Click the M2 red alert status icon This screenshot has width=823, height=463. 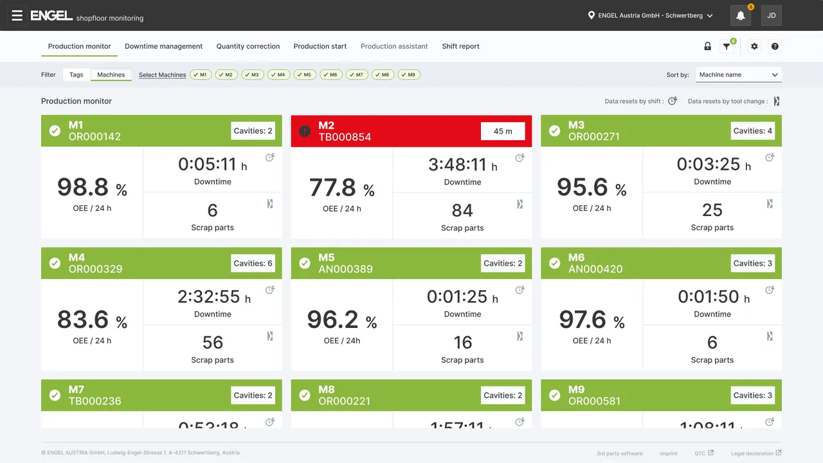pyautogui.click(x=305, y=131)
